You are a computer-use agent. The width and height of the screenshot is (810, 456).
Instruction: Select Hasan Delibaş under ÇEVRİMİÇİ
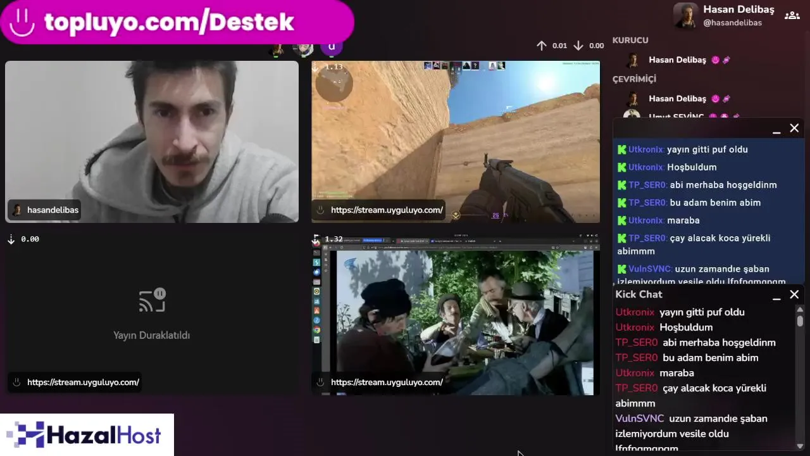tap(677, 99)
